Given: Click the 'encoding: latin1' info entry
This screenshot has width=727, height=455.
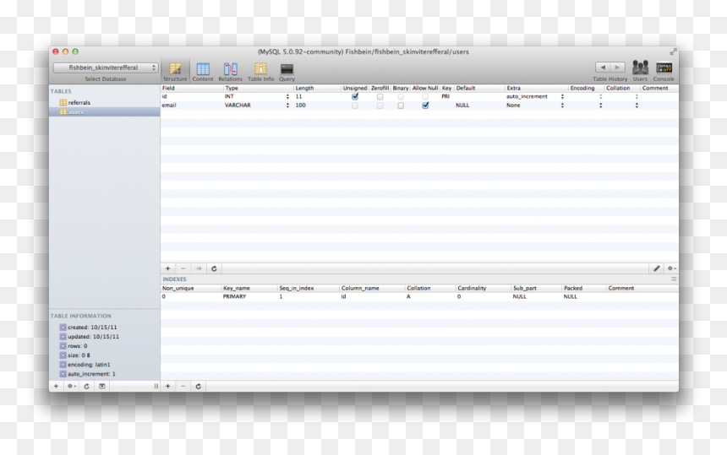Looking at the screenshot, I should point(89,365).
